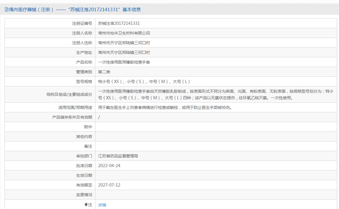Click the 生效日期 label
The width and height of the screenshot is (339, 209).
tap(84, 175)
